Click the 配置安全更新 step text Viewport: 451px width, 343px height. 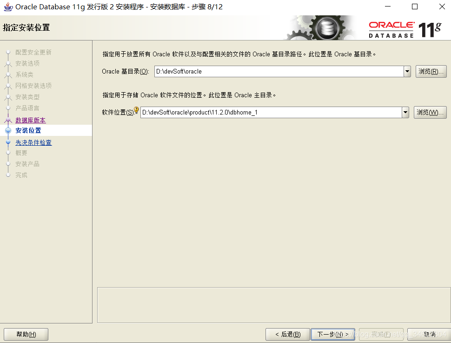(33, 53)
